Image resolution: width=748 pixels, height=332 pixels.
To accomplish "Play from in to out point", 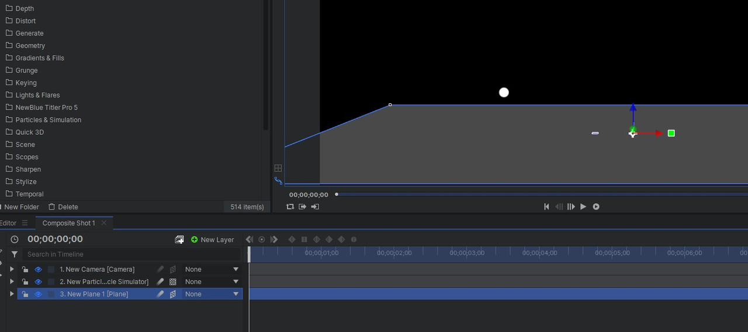I will point(596,207).
